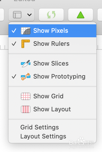Uncheck the Show Rulers checkmark
102x152 pixels.
14,44
